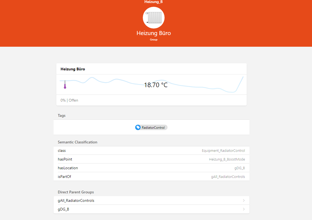Click the Tags section heading
Viewport: 312px width, 220px height.
tap(62, 116)
